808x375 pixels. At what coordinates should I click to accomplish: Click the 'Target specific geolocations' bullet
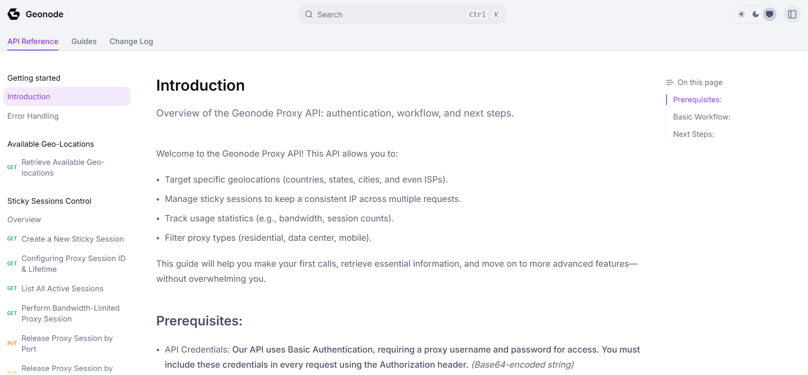(x=306, y=180)
